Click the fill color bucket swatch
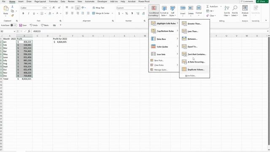270x152 pixels. click(50, 13)
